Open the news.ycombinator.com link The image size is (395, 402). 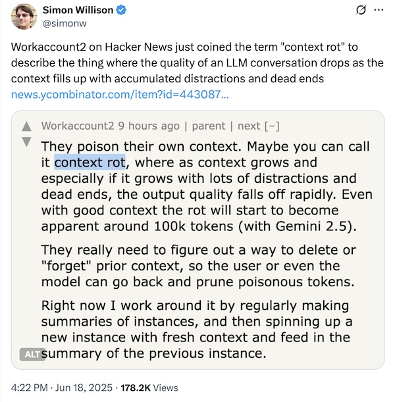click(120, 94)
